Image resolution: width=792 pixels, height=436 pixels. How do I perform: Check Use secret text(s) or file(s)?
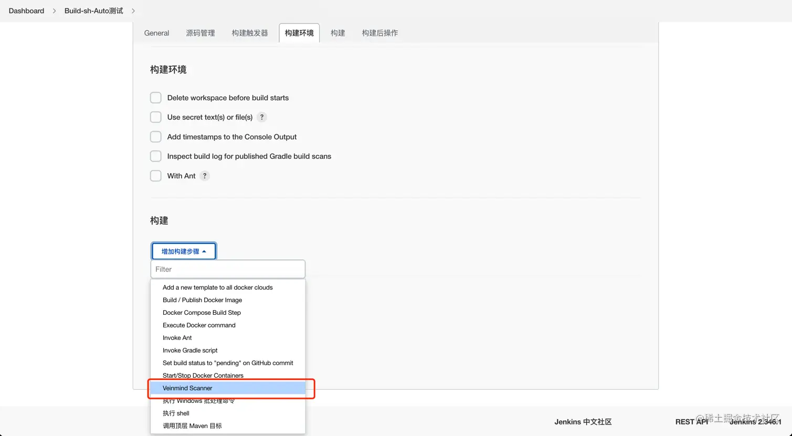click(x=156, y=117)
